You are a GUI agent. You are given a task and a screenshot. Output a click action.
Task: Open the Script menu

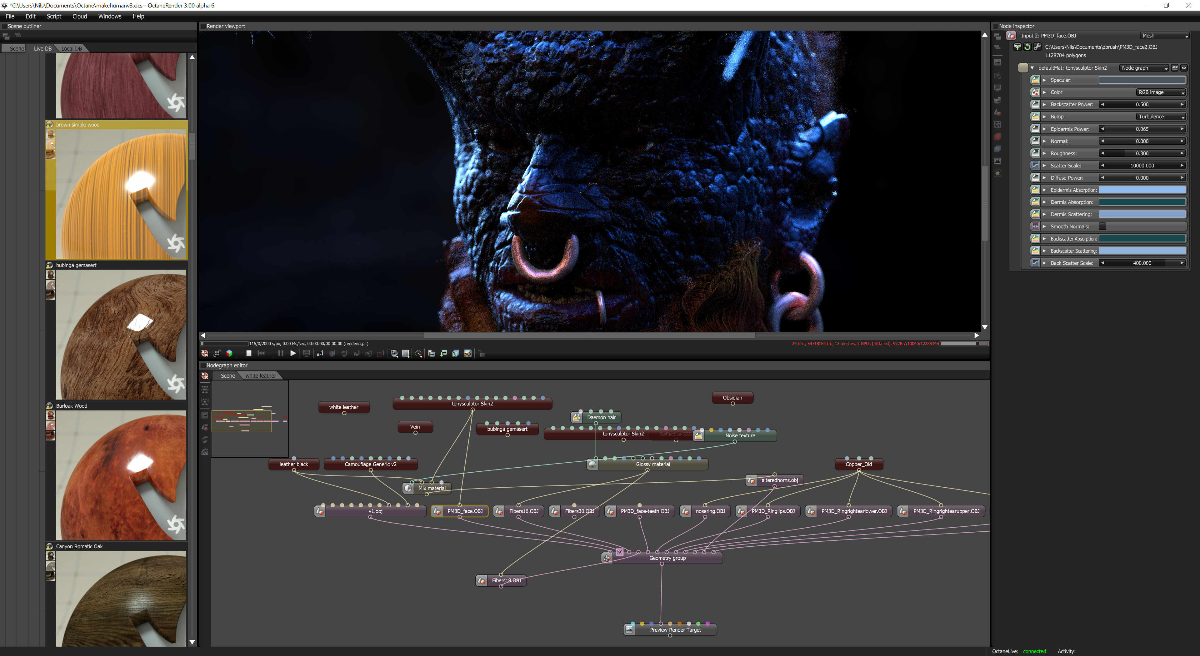click(53, 16)
